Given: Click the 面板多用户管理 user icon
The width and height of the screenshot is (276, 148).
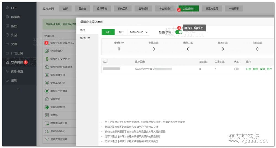Looking at the screenshot, I should [47, 91].
